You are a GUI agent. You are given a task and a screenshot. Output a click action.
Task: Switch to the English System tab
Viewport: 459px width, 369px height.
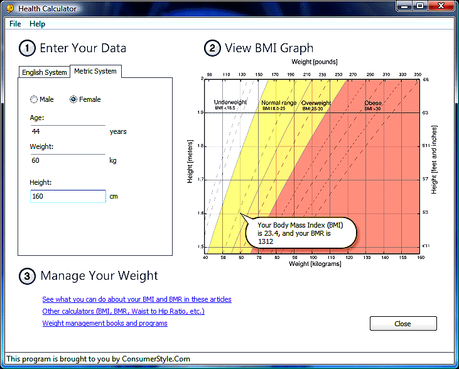click(44, 72)
